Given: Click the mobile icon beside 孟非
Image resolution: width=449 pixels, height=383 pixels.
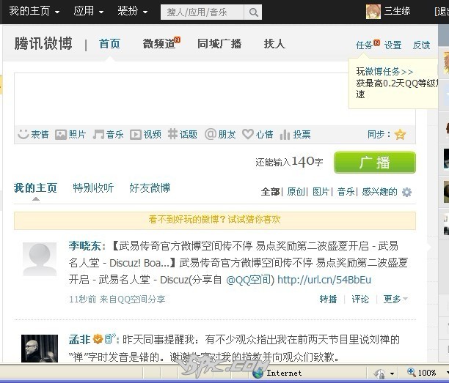Looking at the screenshot, I should pos(109,339).
